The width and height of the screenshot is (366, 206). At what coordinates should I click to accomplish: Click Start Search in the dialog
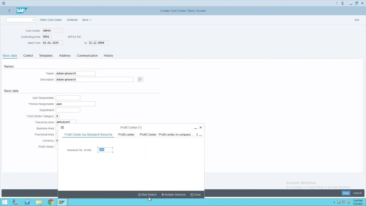click(x=147, y=195)
